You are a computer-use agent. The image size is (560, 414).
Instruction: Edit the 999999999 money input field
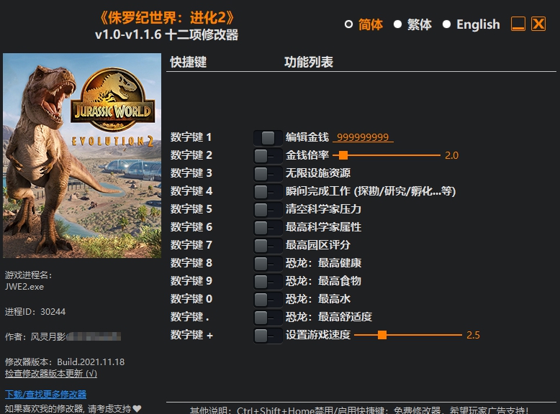(x=363, y=137)
